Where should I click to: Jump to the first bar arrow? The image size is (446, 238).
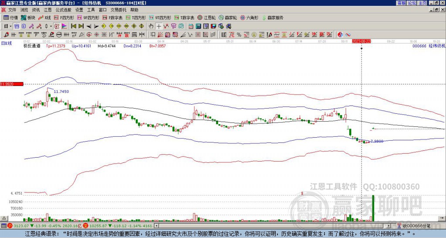pyautogui.click(x=73, y=26)
